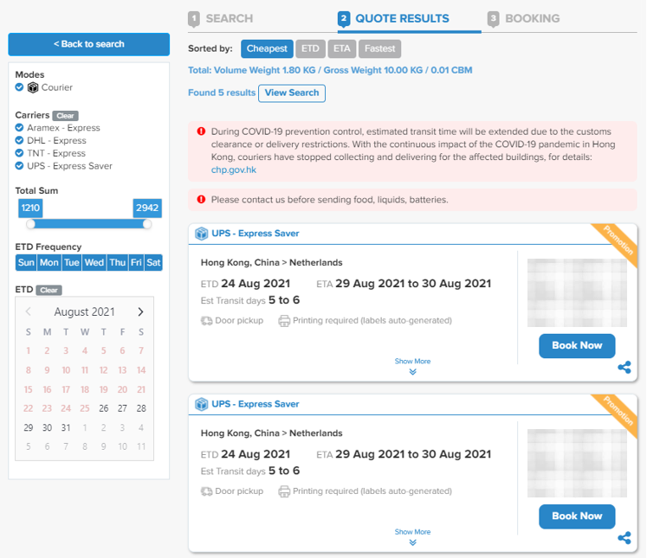Select August 26 in the ETD calendar
Image resolution: width=647 pixels, height=558 pixels.
(x=104, y=408)
